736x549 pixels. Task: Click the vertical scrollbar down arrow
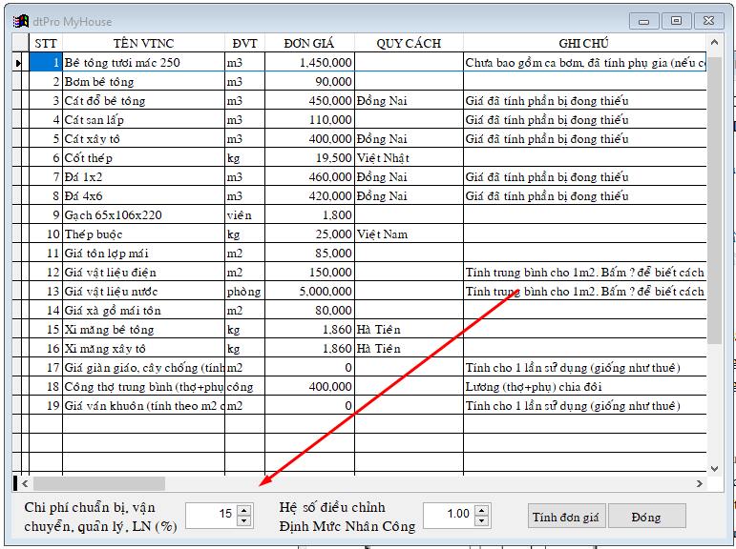(x=714, y=467)
